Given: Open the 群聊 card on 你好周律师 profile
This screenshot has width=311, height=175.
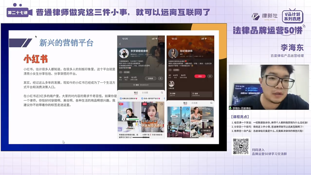Looking at the screenshot, I should tap(179, 94).
